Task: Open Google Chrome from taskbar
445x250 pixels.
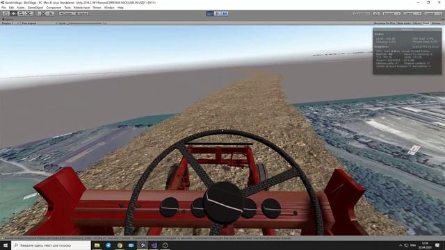Action: (120, 245)
